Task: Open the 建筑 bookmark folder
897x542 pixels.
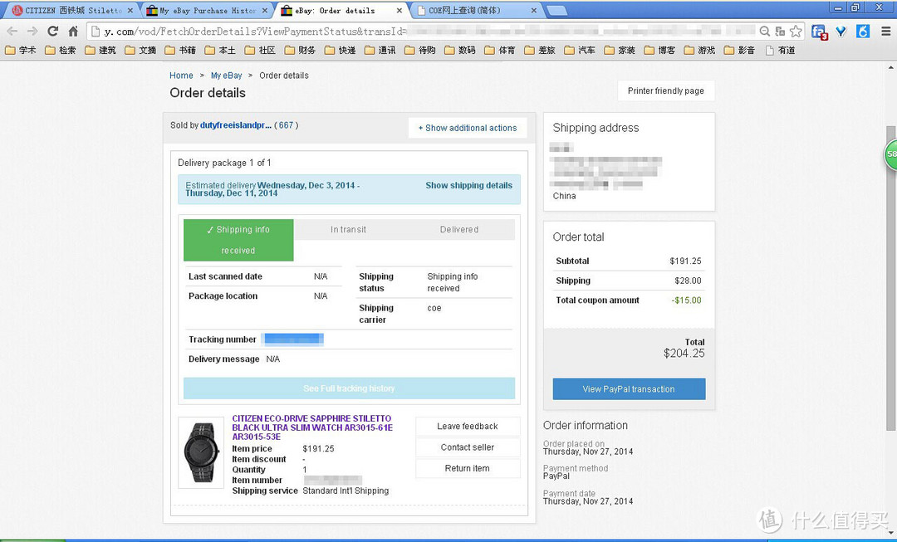Action: [x=100, y=51]
